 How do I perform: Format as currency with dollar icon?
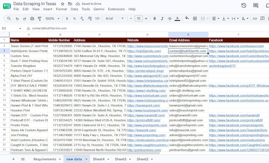67,19
